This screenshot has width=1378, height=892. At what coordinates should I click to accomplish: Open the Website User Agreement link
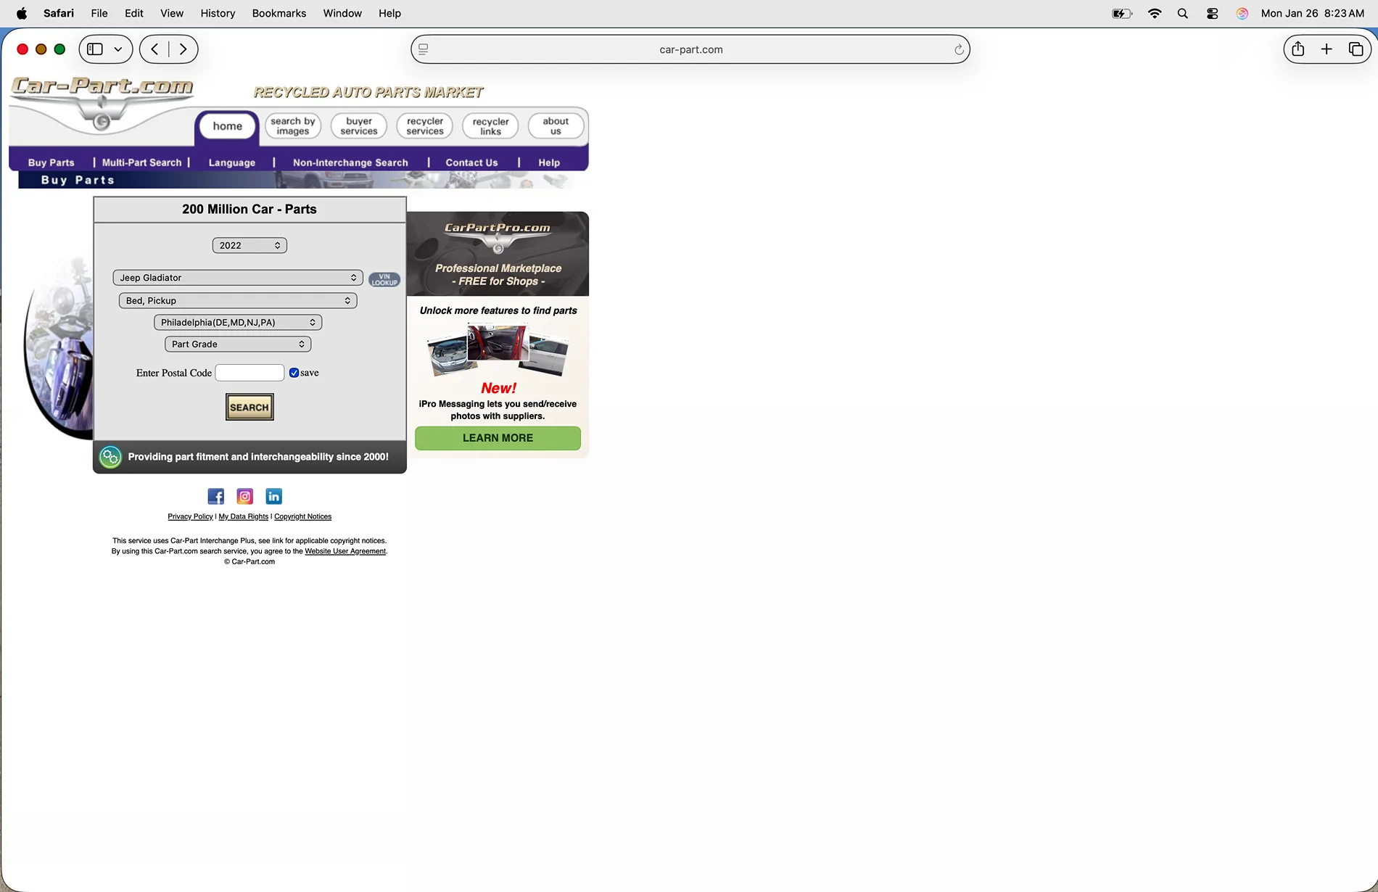click(345, 551)
